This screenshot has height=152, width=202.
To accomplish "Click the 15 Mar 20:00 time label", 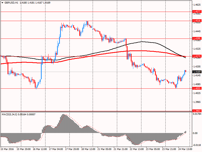I will (x=23, y=149).
